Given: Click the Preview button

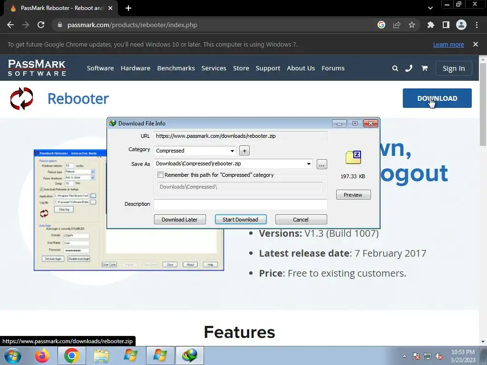Looking at the screenshot, I should (x=353, y=194).
